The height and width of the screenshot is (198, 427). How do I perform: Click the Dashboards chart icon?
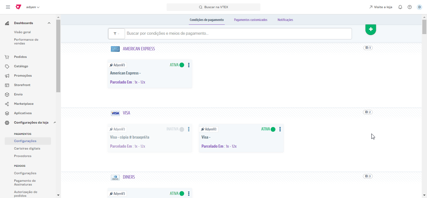pyautogui.click(x=7, y=23)
